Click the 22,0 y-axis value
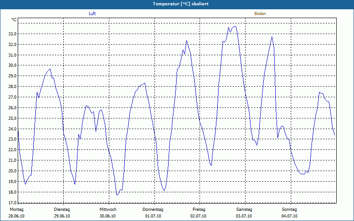 click(12, 150)
